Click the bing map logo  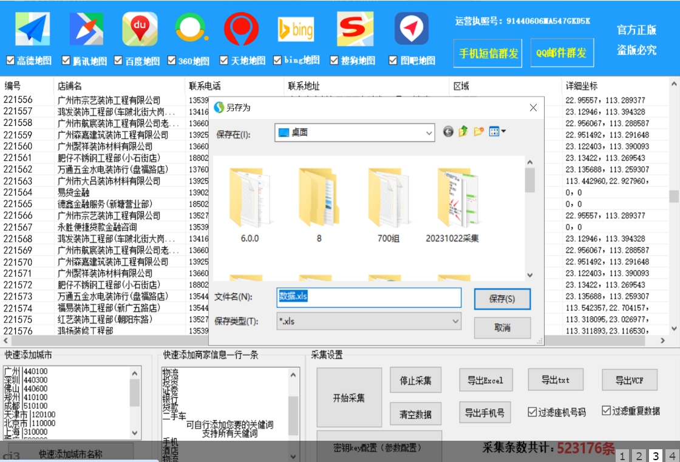pyautogui.click(x=296, y=29)
